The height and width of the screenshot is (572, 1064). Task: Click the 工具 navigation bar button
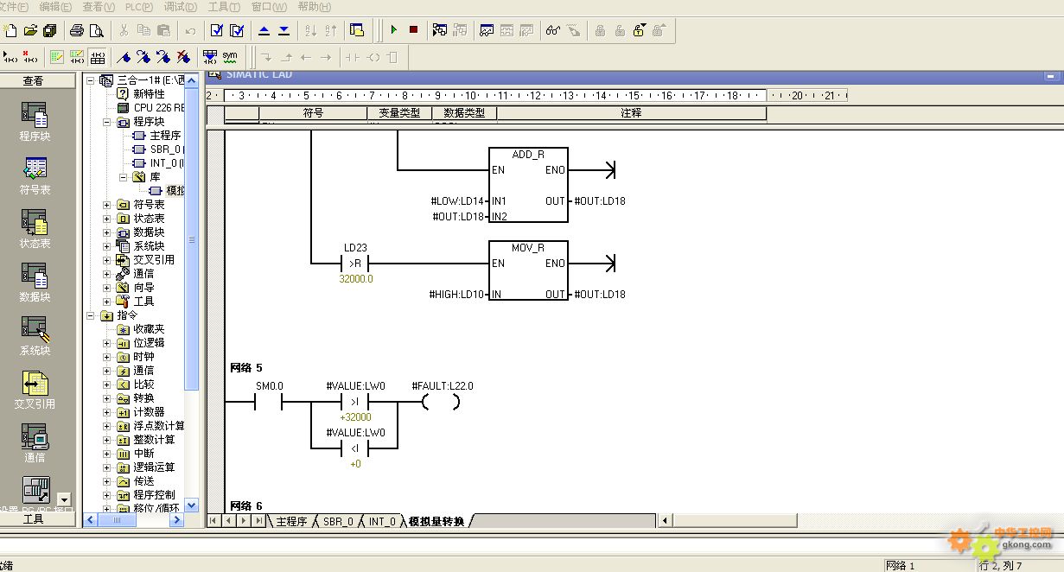point(33,518)
